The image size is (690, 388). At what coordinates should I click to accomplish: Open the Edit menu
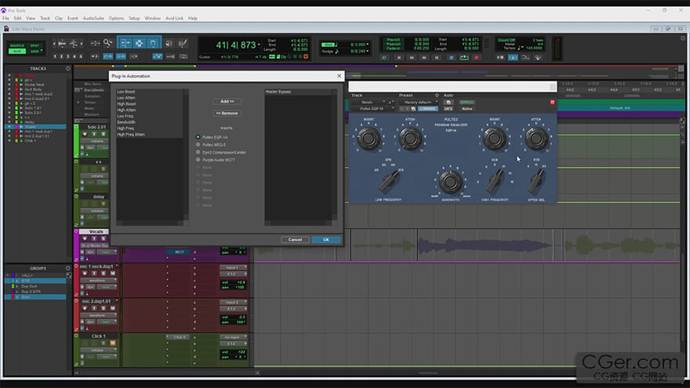click(x=17, y=19)
